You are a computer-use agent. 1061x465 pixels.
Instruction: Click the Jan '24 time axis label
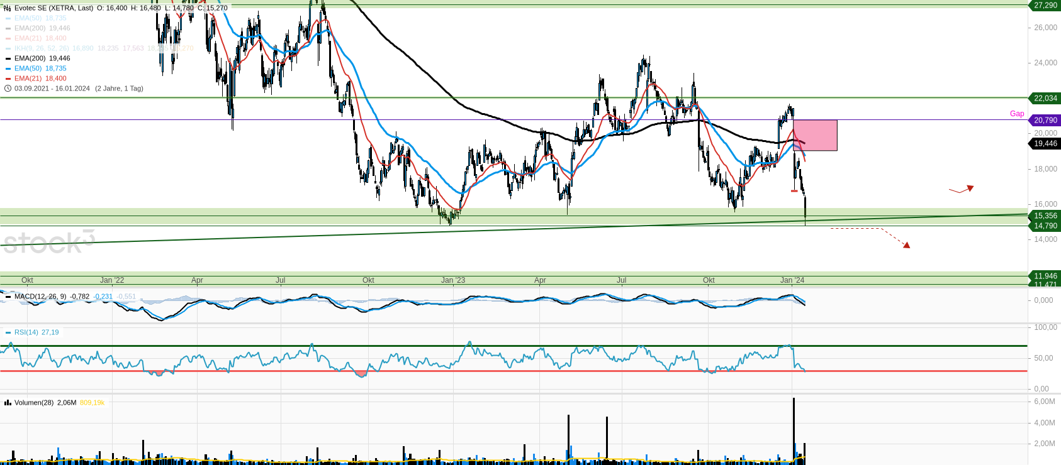click(792, 280)
